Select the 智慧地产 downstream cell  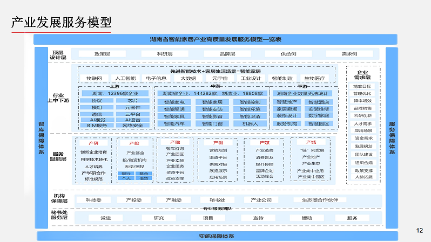click(287, 102)
